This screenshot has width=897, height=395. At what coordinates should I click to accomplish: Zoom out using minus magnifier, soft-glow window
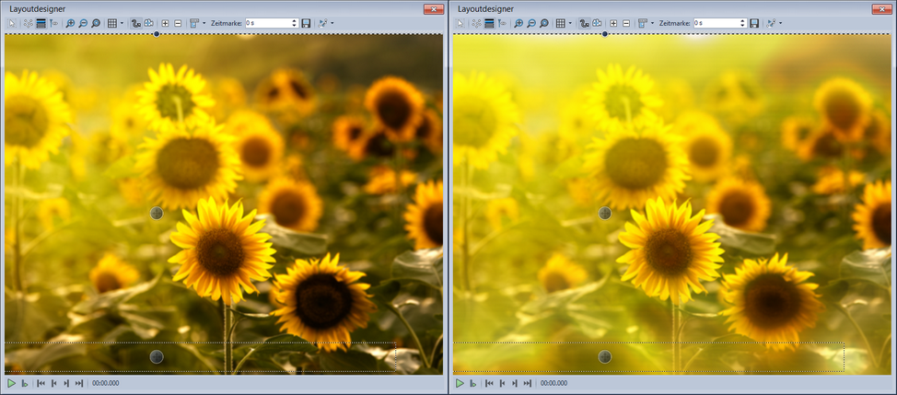pos(531,23)
